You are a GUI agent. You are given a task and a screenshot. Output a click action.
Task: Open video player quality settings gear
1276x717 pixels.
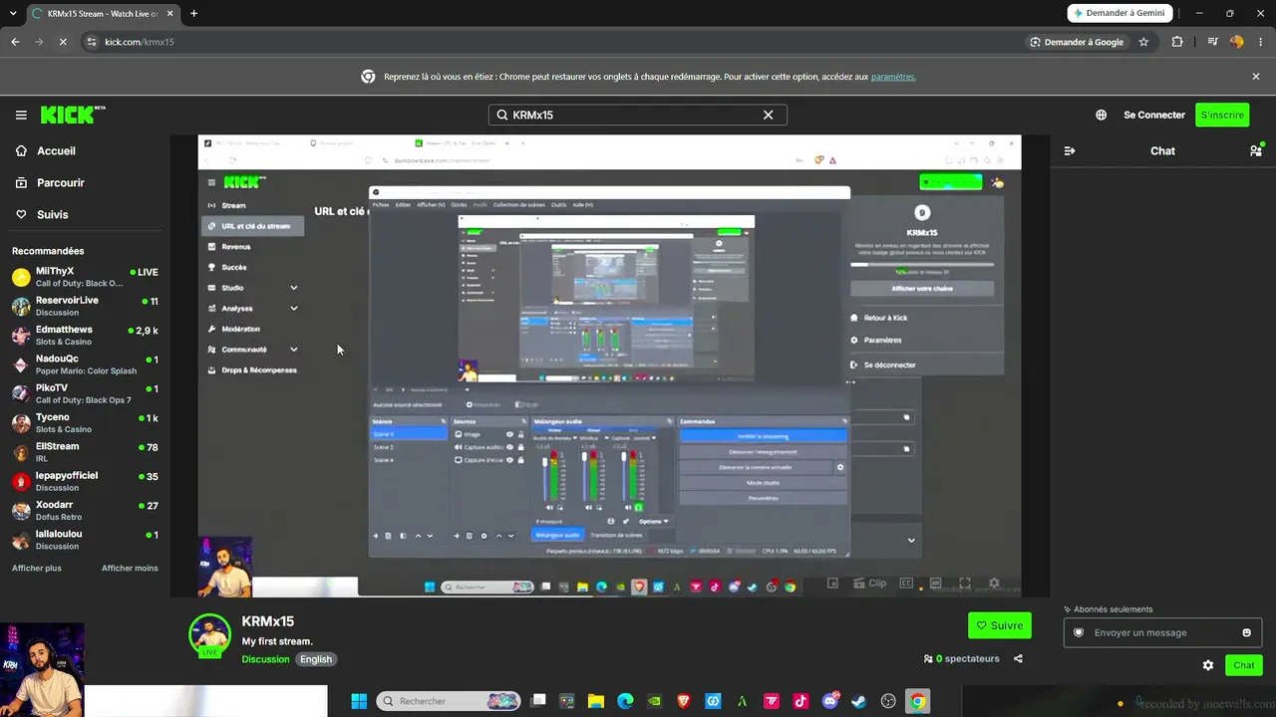993,584
